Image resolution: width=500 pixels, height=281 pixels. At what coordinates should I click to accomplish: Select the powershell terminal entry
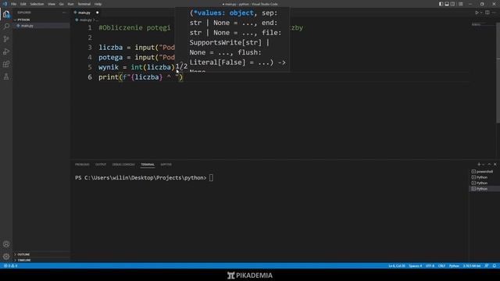(484, 172)
